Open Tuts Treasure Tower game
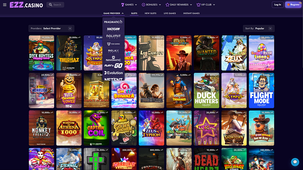The height and width of the screenshot is (170, 303). (x=69, y=91)
